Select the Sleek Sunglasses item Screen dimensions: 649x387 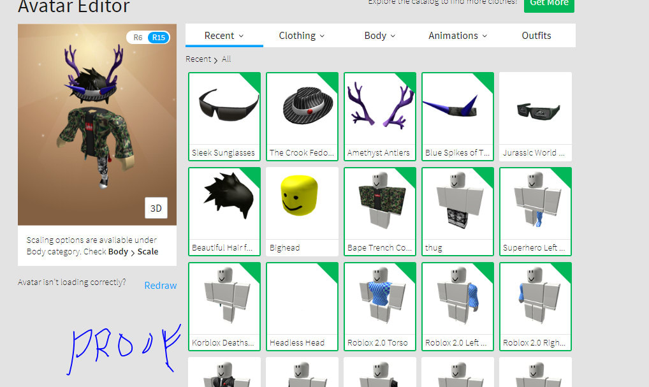tap(224, 117)
